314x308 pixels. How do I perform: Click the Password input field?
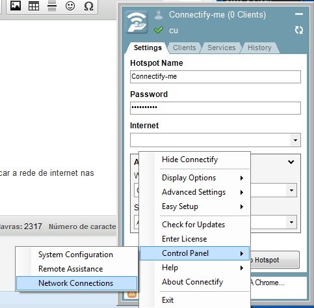coord(215,108)
